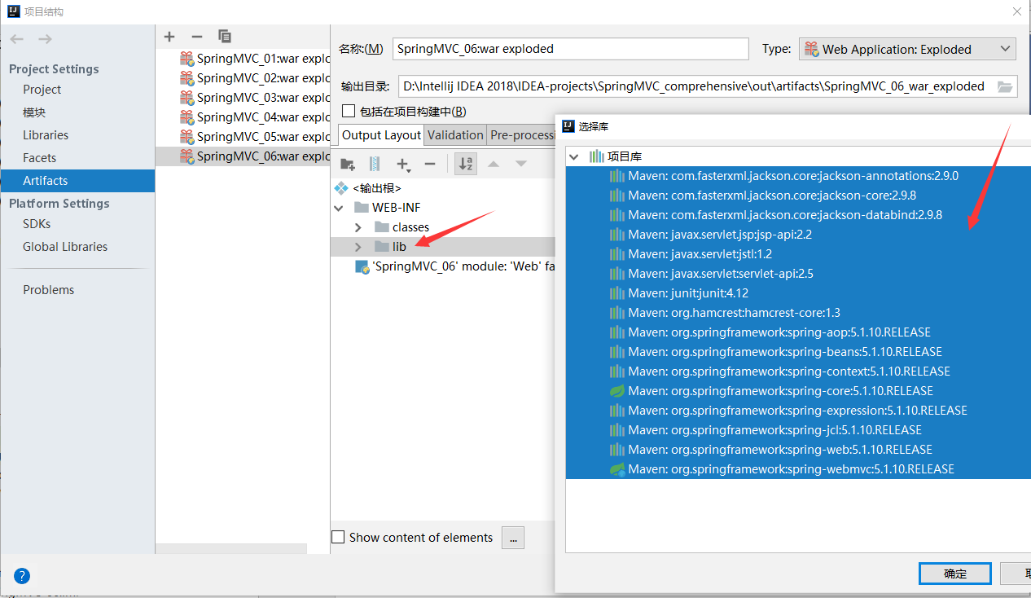The width and height of the screenshot is (1031, 598).
Task: Toggle sort elements alphabetically
Action: pyautogui.click(x=466, y=164)
